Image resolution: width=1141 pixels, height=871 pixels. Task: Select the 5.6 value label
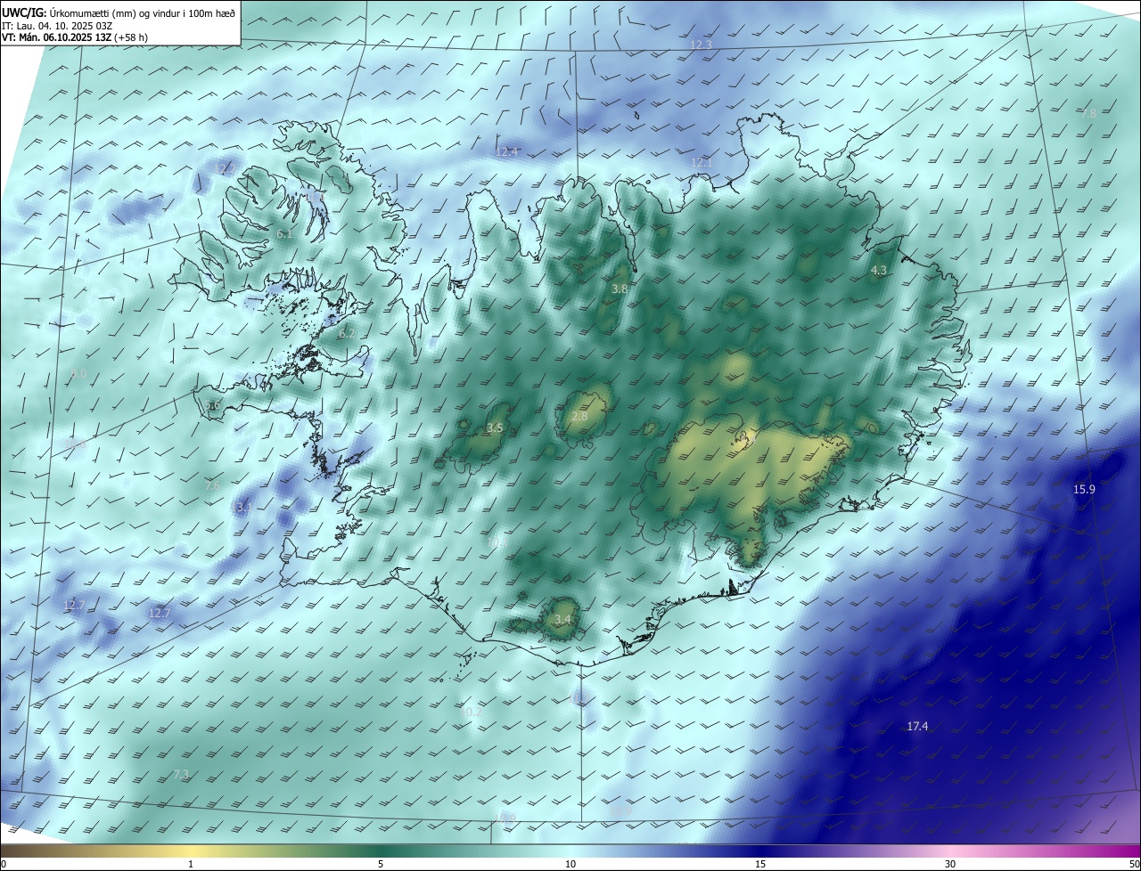[x=213, y=405]
